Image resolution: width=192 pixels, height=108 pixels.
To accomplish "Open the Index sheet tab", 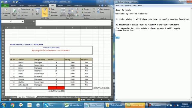I will [14, 97].
